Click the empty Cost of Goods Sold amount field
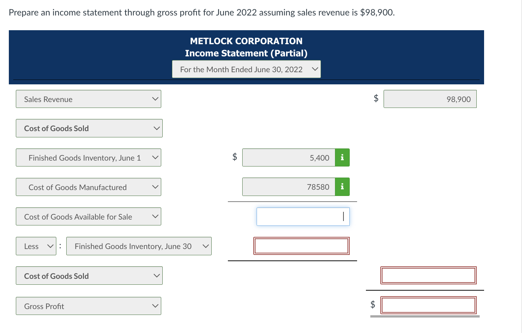The width and height of the screenshot is (522, 333). (x=428, y=275)
